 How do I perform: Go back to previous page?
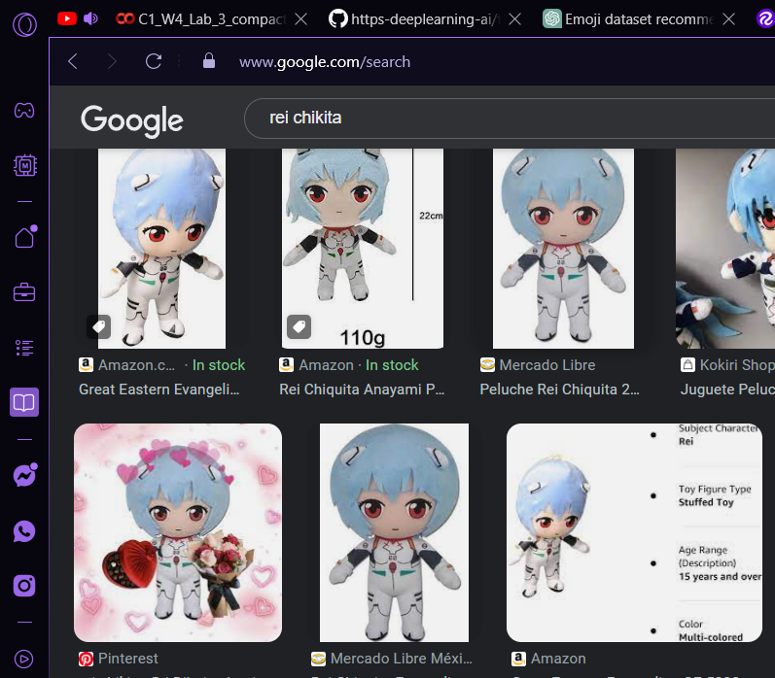pos(73,61)
